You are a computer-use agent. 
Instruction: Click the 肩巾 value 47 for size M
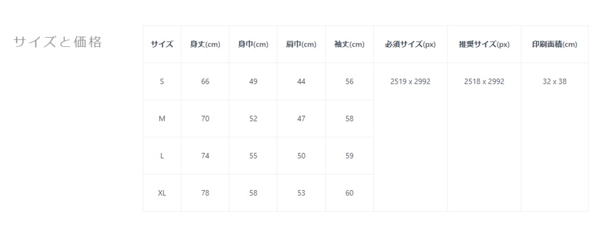tap(301, 118)
